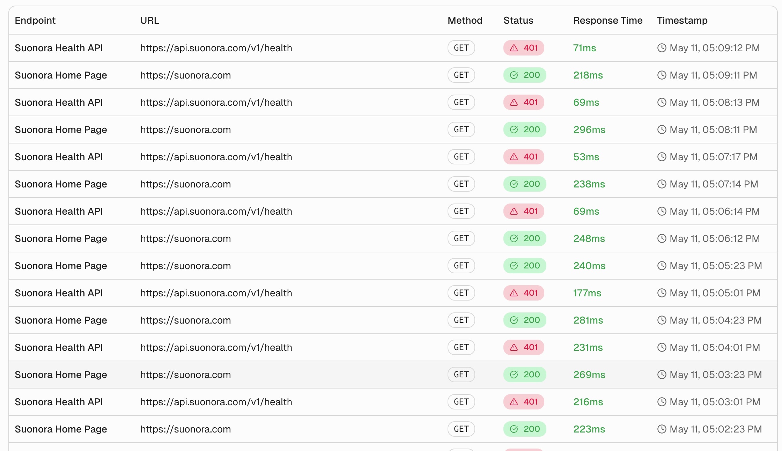The image size is (782, 451).
Task: Click the GET method badge in the 248ms row
Action: [461, 238]
